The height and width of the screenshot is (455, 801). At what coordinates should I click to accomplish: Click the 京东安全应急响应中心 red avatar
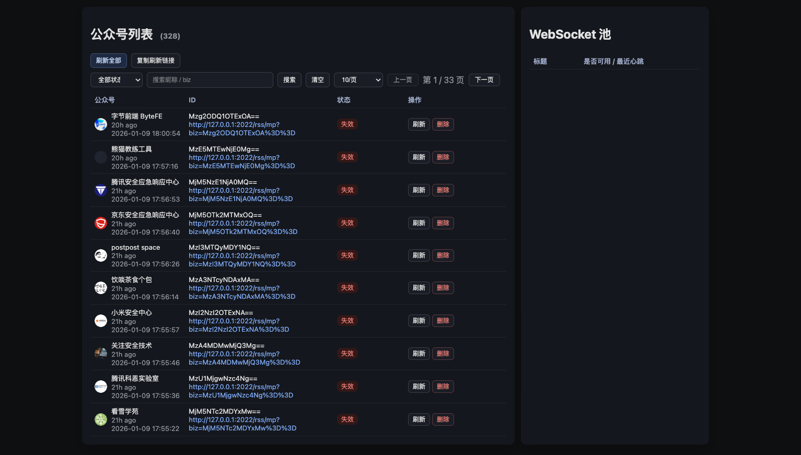pyautogui.click(x=101, y=223)
